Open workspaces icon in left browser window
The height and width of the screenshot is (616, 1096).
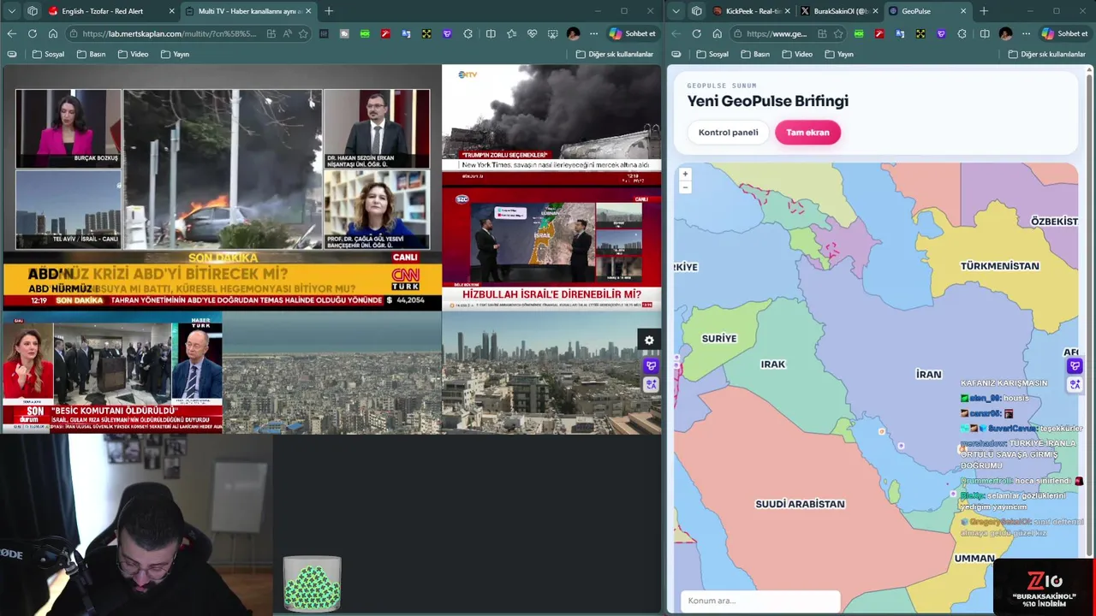coord(33,11)
